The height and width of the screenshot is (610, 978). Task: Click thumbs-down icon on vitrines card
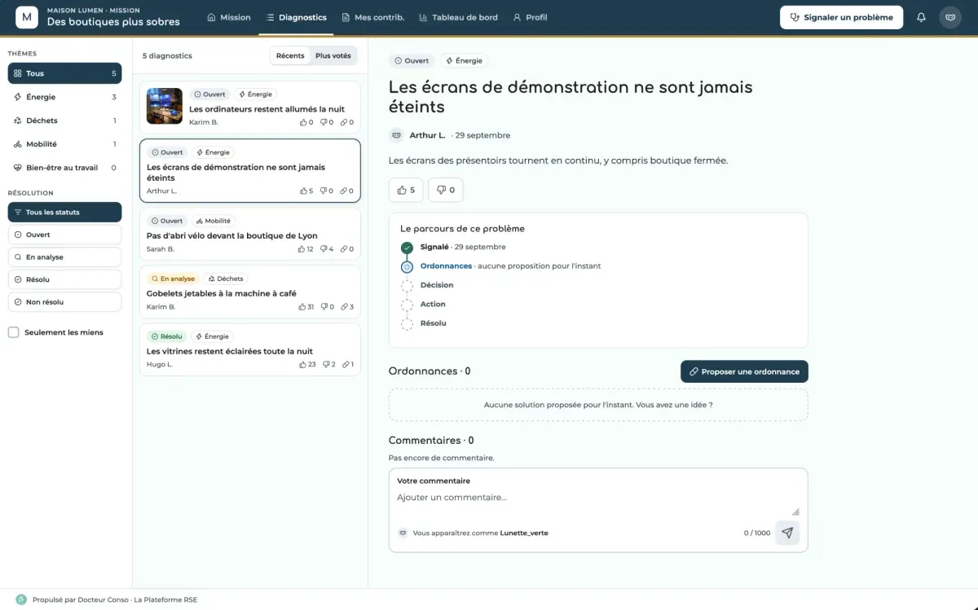[x=326, y=365]
